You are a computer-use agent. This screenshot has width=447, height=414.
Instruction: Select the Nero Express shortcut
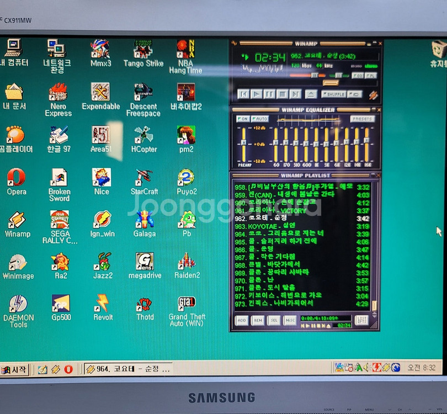58,99
